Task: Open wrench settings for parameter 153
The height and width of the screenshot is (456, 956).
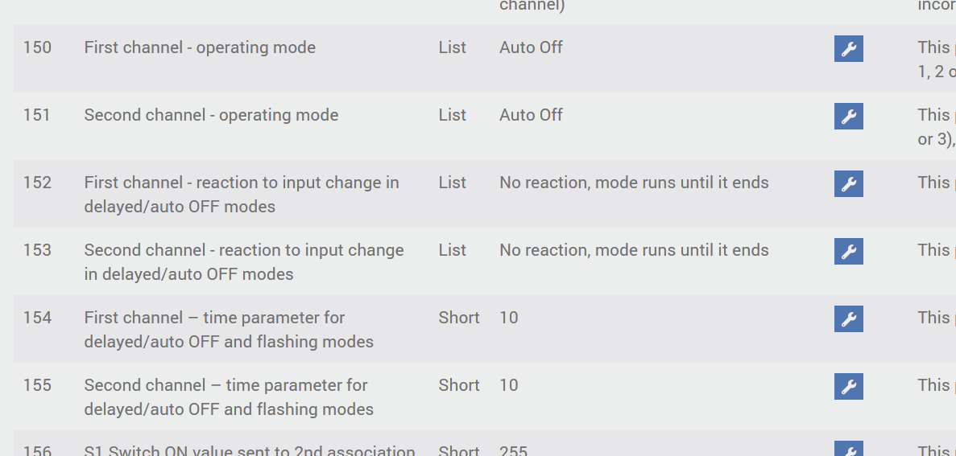Action: click(x=848, y=252)
